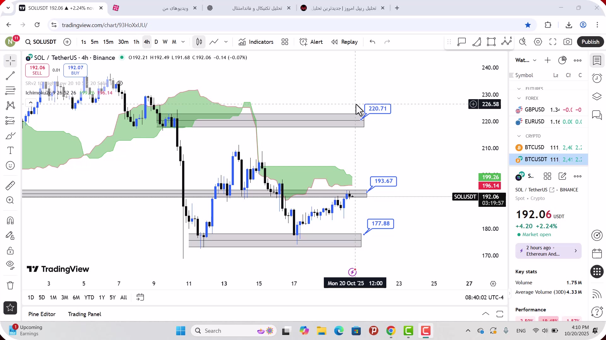Click the BUY 192.07 button
Image resolution: width=606 pixels, height=340 pixels.
pyautogui.click(x=75, y=70)
